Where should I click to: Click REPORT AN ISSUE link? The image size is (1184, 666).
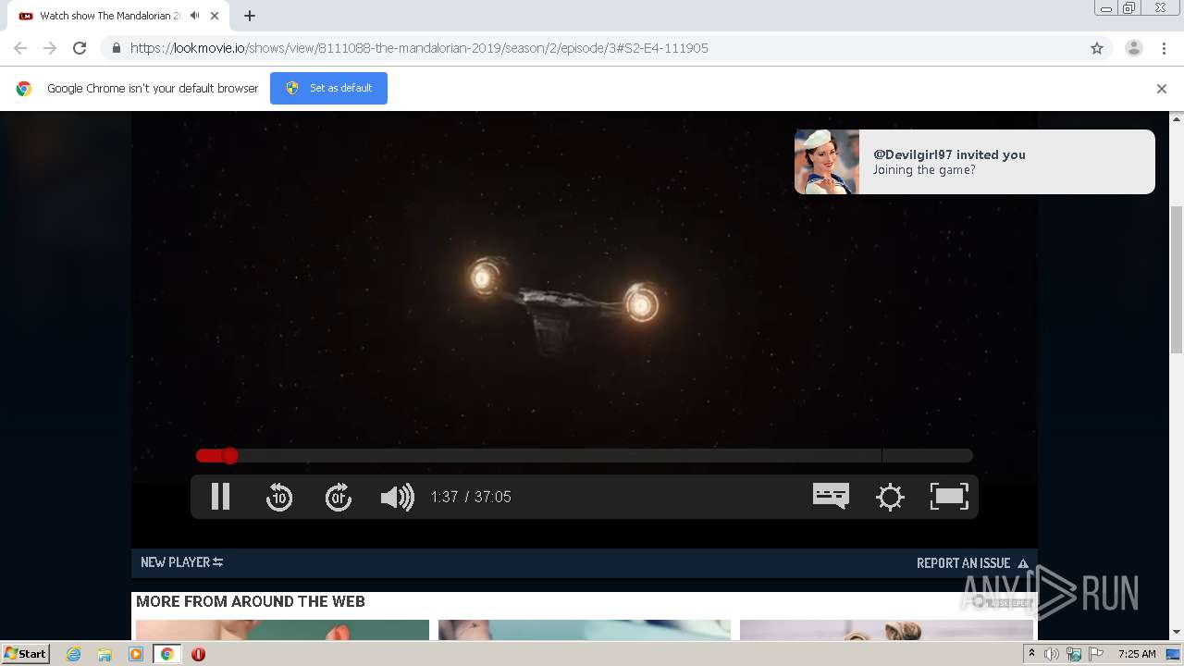tap(972, 562)
